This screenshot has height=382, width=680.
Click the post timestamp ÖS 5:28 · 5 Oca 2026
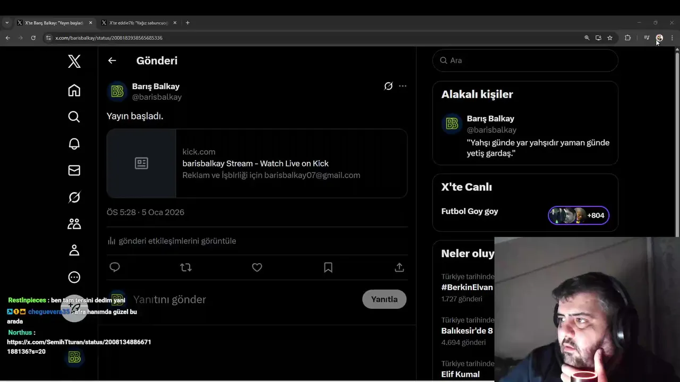click(x=146, y=212)
